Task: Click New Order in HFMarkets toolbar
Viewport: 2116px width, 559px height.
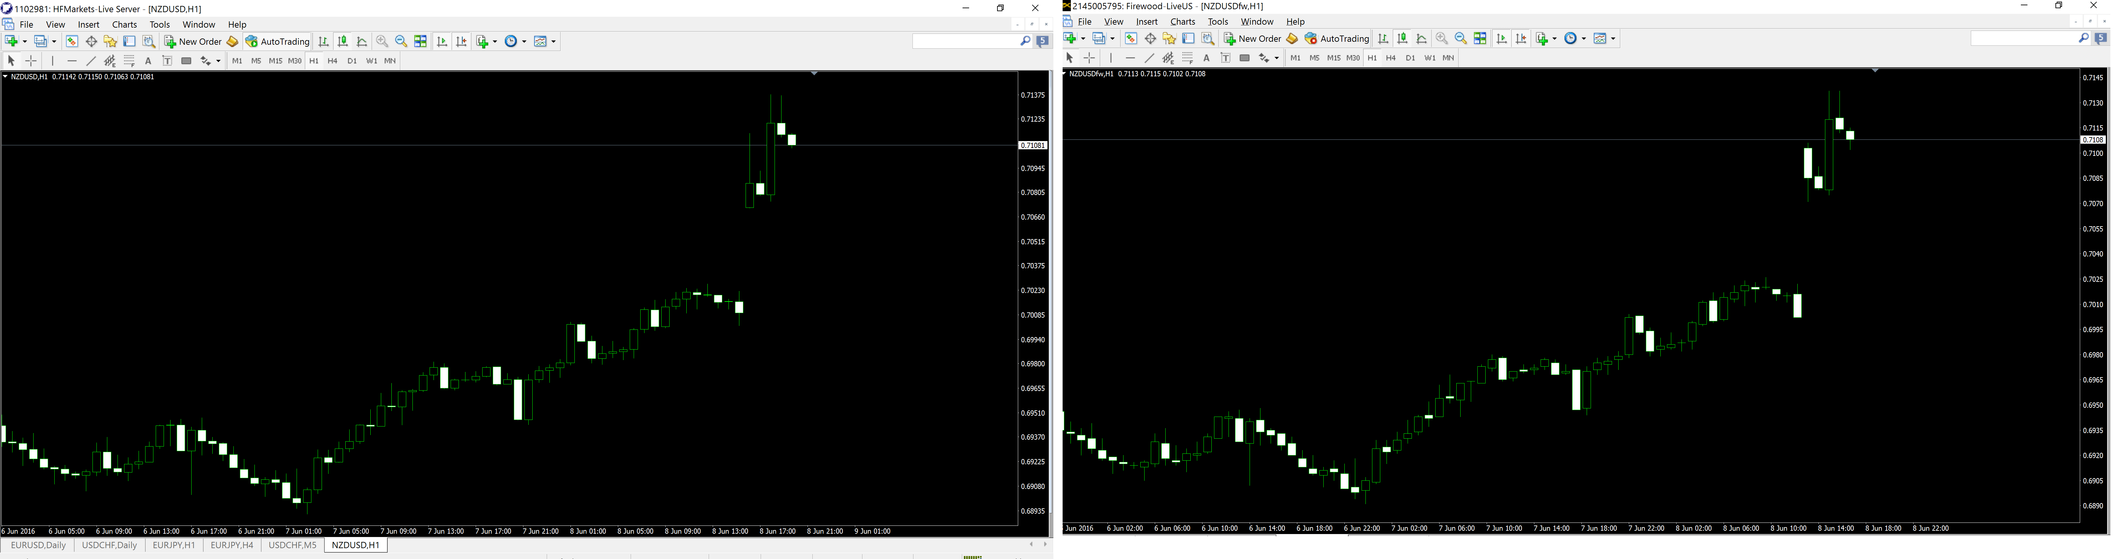Action: click(193, 41)
